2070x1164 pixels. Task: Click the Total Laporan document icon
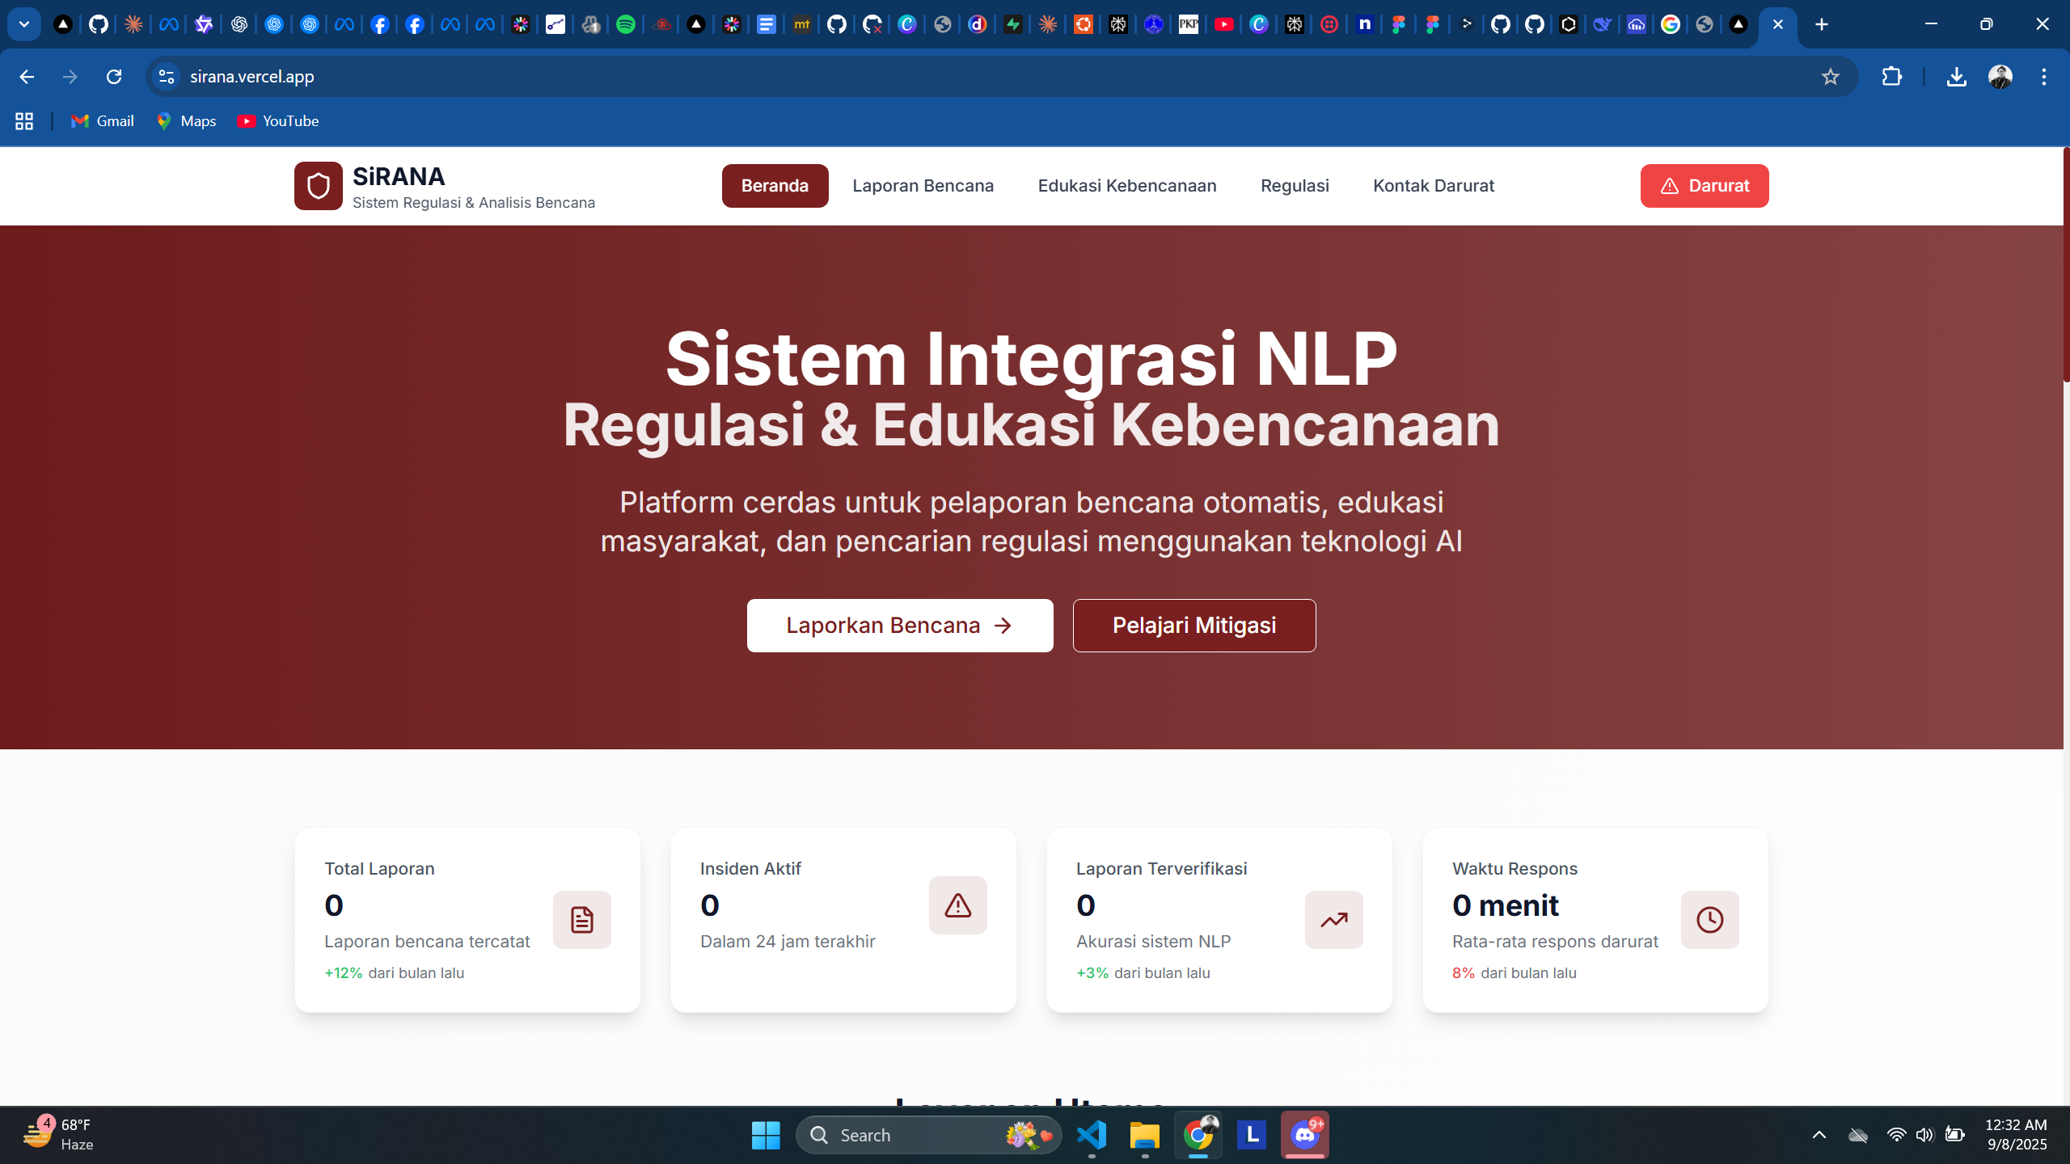pyautogui.click(x=581, y=920)
